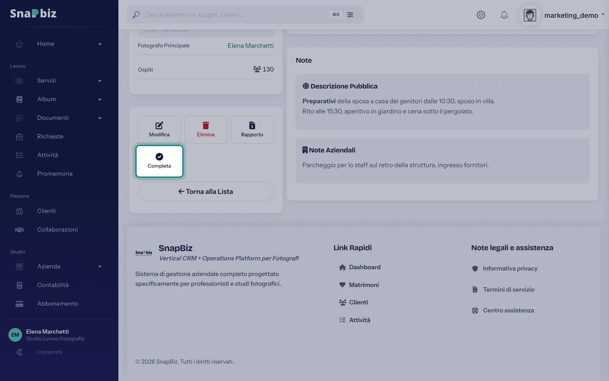Click the Album book icon in the sidebar
The image size is (609, 381).
point(19,99)
